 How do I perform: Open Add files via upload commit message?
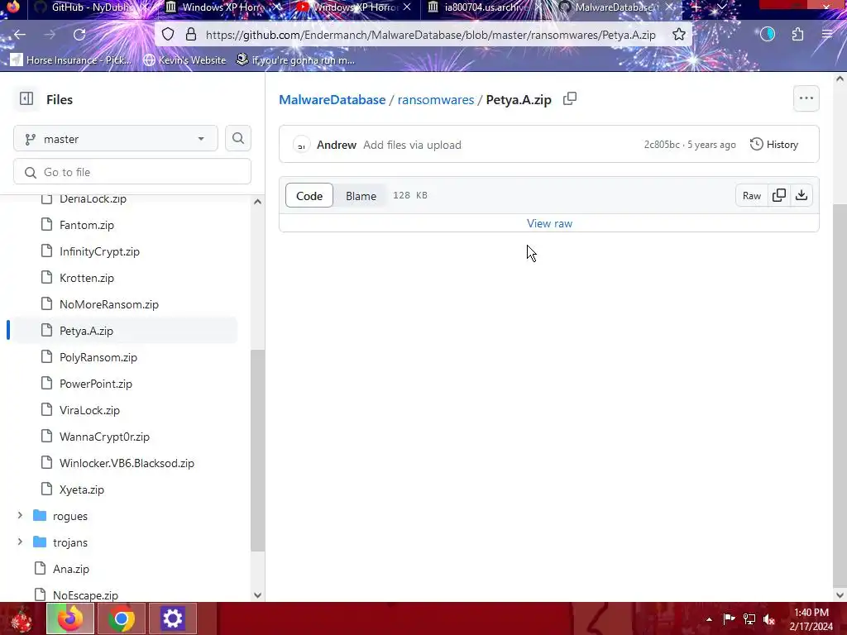click(x=412, y=145)
